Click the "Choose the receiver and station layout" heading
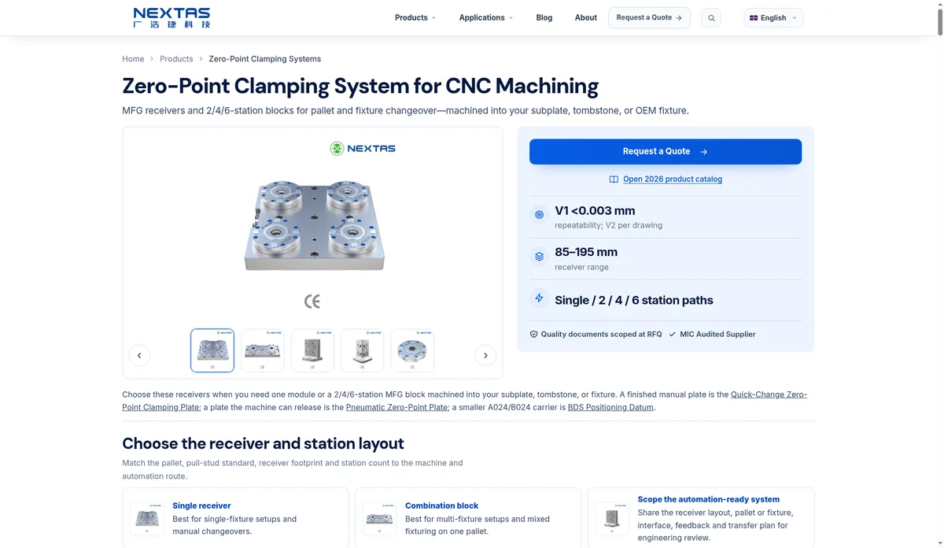This screenshot has height=548, width=944. click(x=263, y=443)
